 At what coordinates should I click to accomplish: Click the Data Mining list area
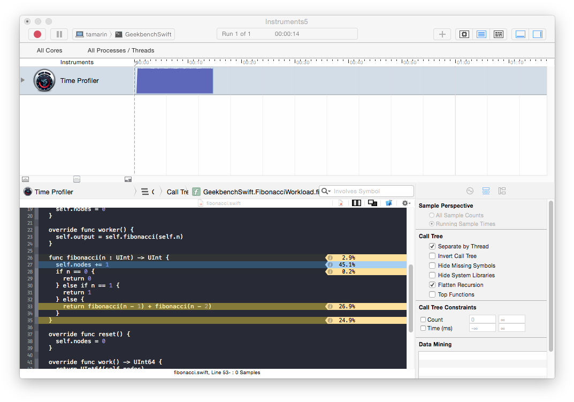tap(483, 364)
